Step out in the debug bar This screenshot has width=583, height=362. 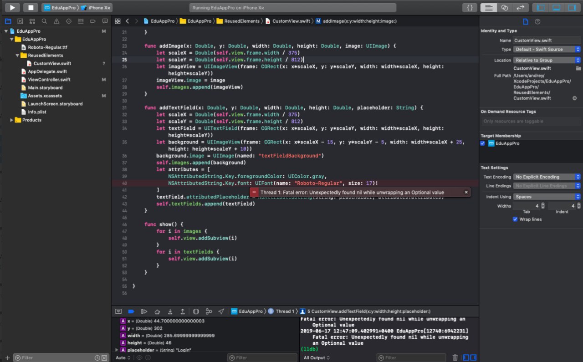[183, 311]
